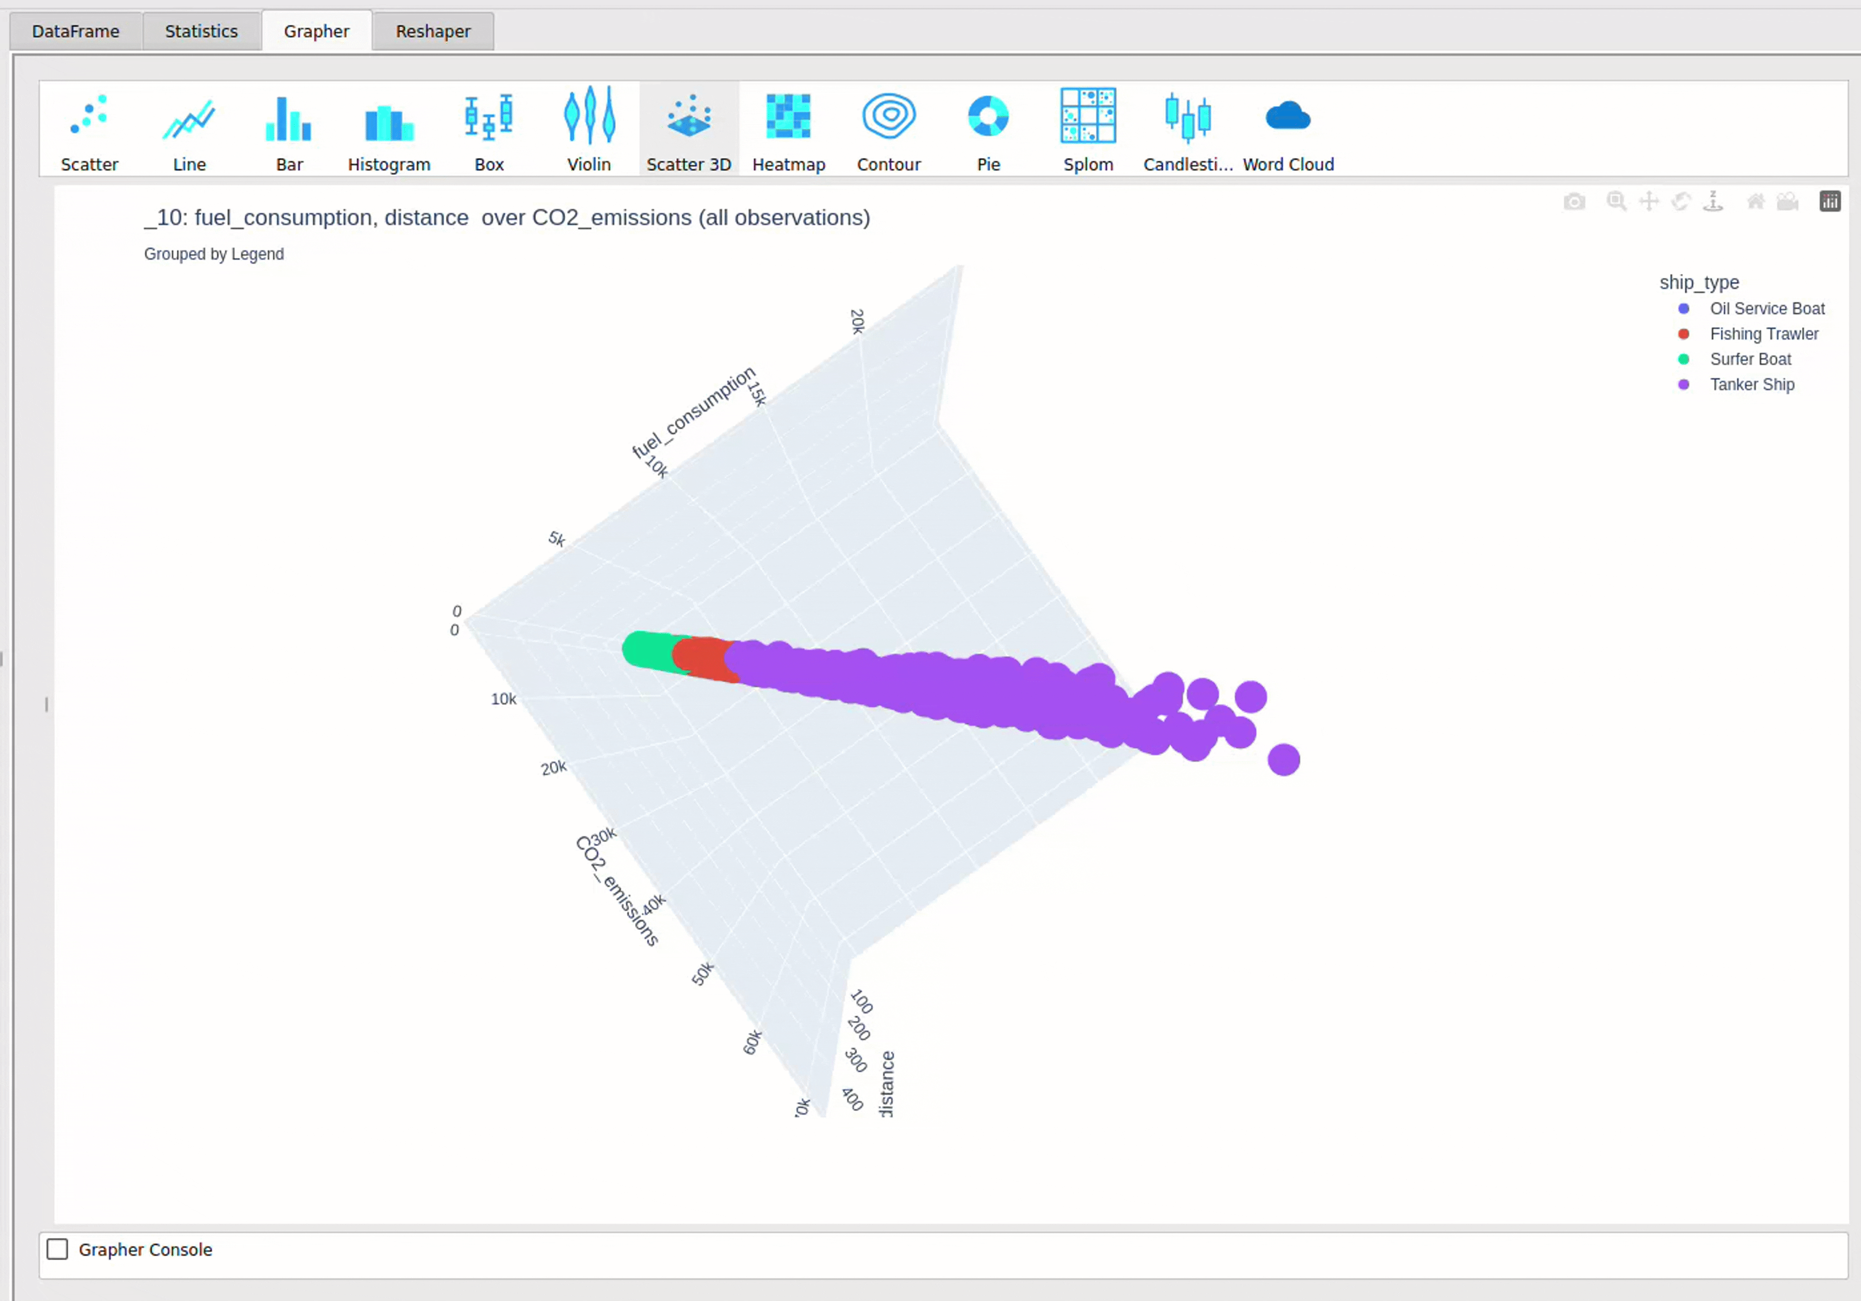Viewport: 1861px width, 1301px height.
Task: Open the Word Cloud chart type
Action: pyautogui.click(x=1288, y=130)
